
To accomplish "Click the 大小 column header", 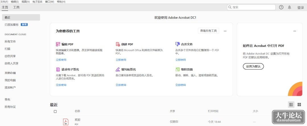I will pyautogui.click(x=255, y=111).
